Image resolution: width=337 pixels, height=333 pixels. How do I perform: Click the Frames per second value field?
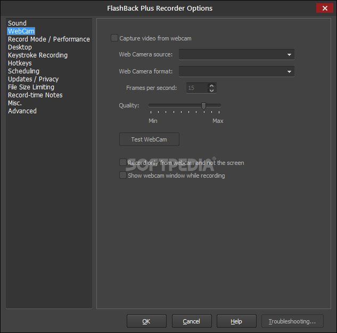tap(197, 88)
